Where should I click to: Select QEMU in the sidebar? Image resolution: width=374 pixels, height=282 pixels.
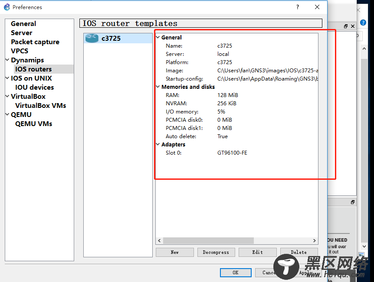click(x=21, y=114)
